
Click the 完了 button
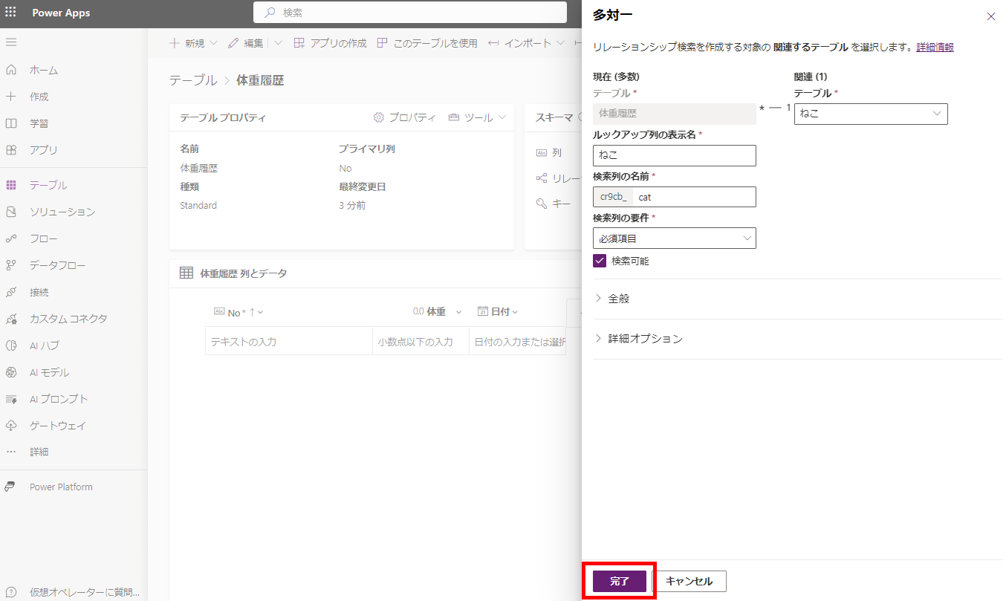[x=619, y=581]
